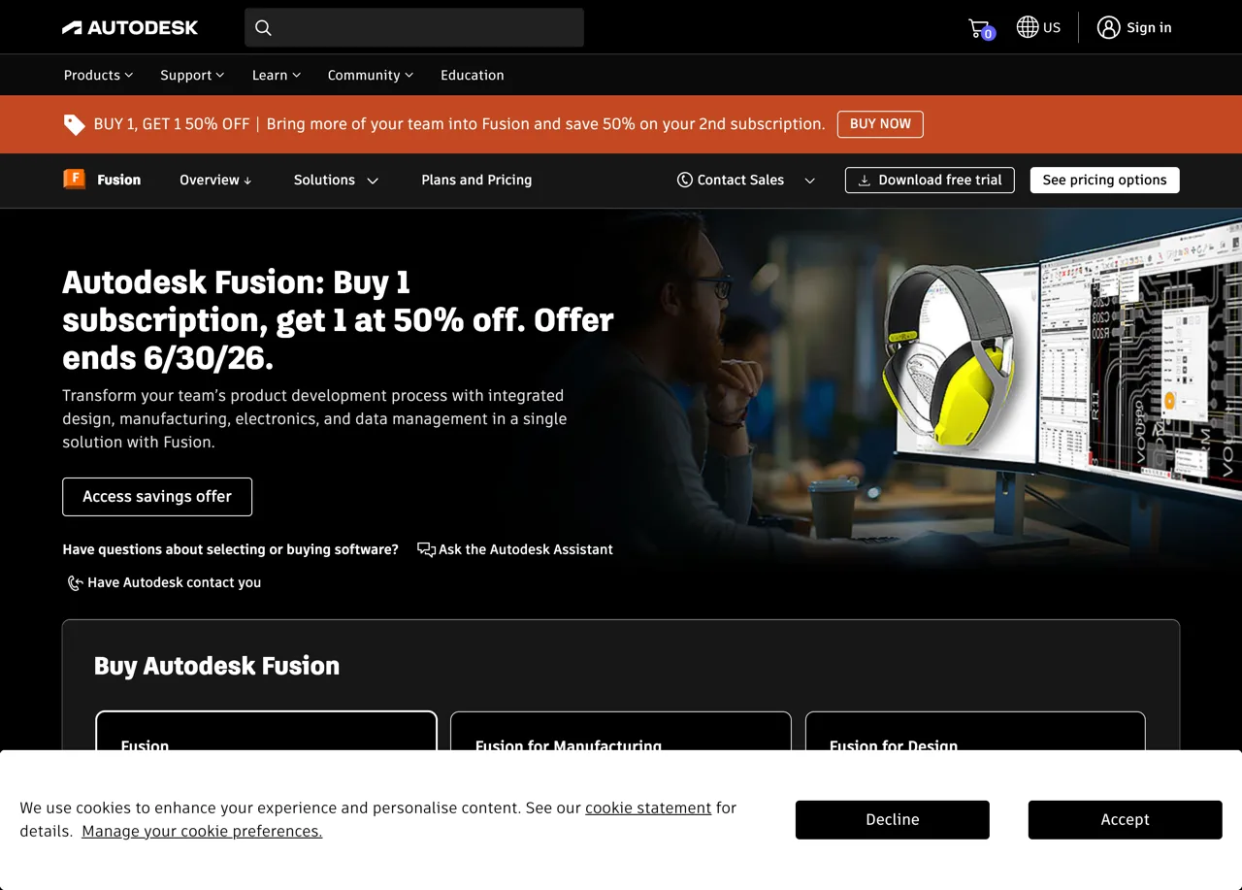Viewport: 1242px width, 890px height.
Task: Click the Fusion product name
Action: click(119, 180)
